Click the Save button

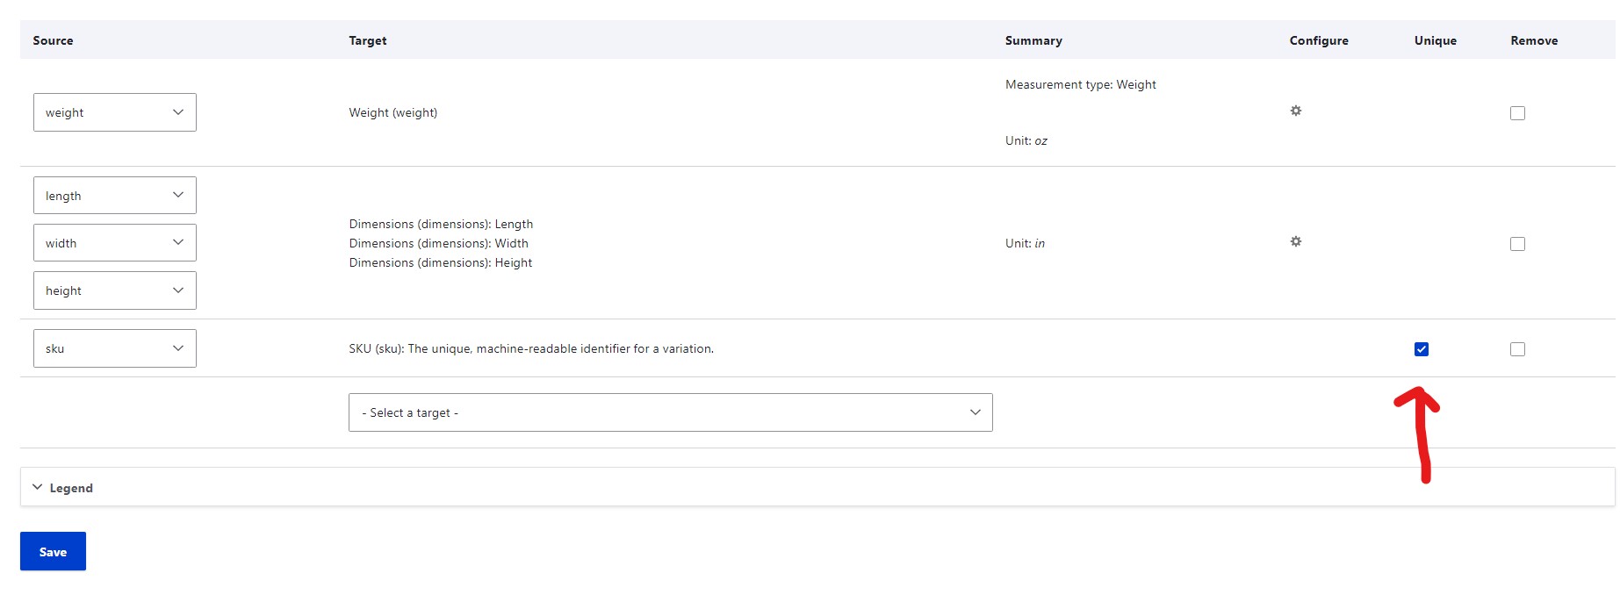click(x=53, y=552)
